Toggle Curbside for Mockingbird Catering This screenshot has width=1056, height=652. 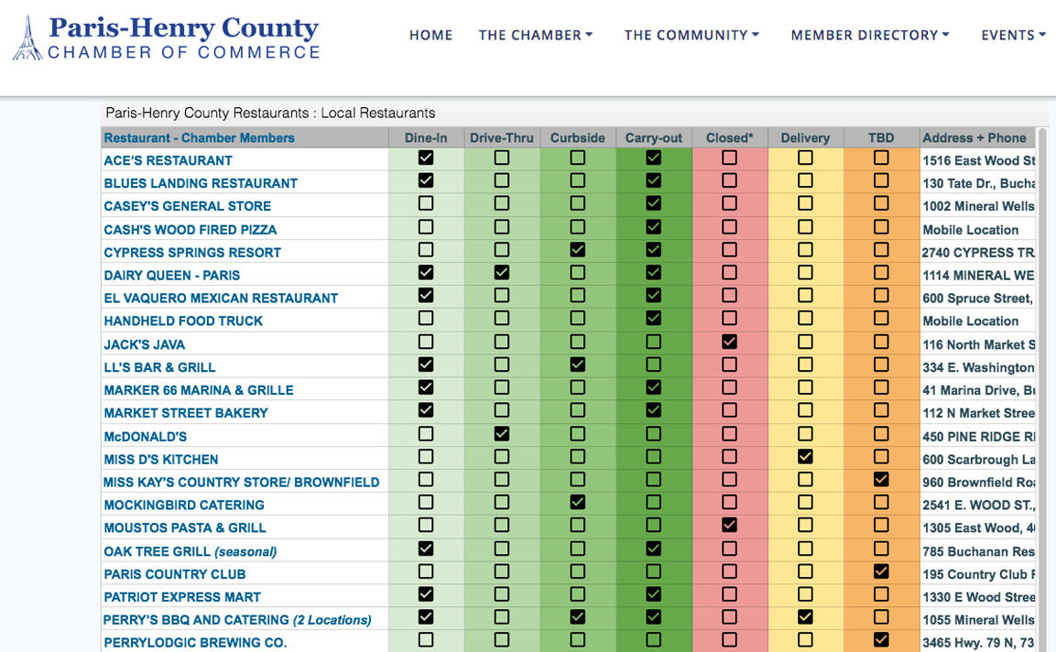click(x=577, y=503)
